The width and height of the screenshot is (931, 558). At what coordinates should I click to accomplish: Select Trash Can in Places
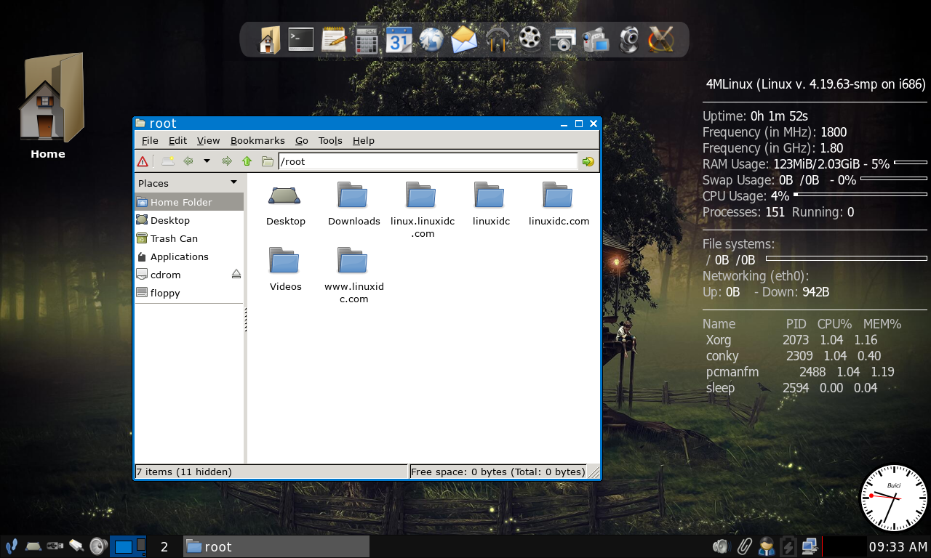coord(189,238)
